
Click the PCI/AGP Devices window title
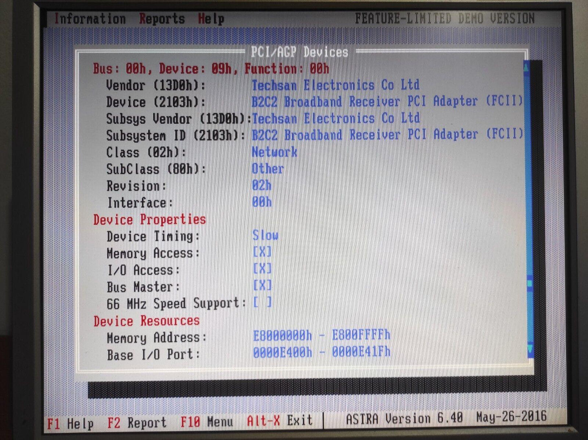299,52
